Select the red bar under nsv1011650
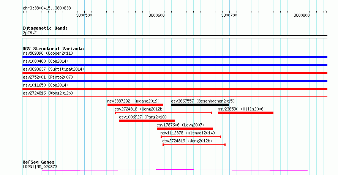Viewport: 338px width, 175px height. tap(175, 89)
